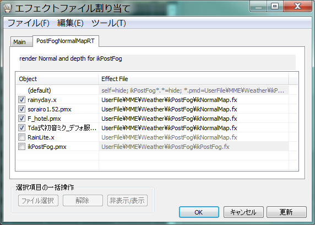The image size is (315, 225).
Task: Minimize the エフェクトファイル割り当て window
Action: [258, 7]
